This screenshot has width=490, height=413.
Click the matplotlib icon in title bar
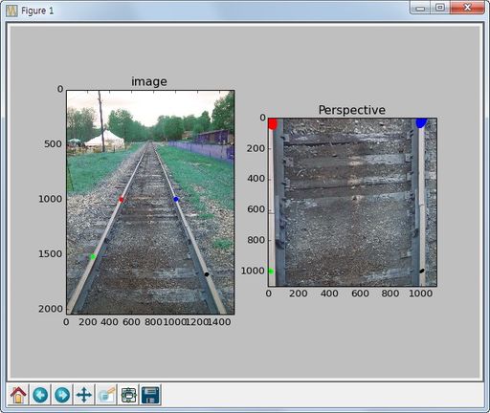[x=11, y=11]
